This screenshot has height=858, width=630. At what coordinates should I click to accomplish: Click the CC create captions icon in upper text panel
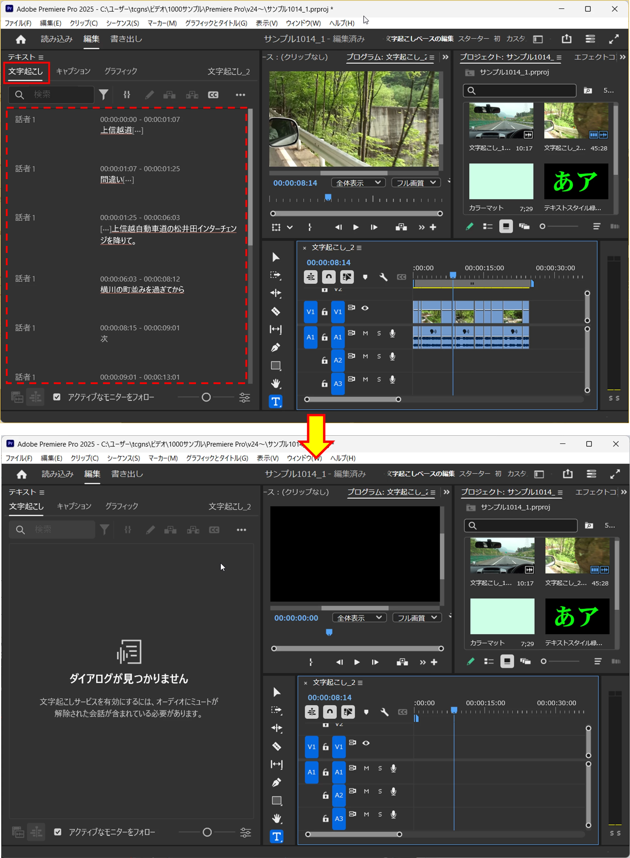click(213, 95)
